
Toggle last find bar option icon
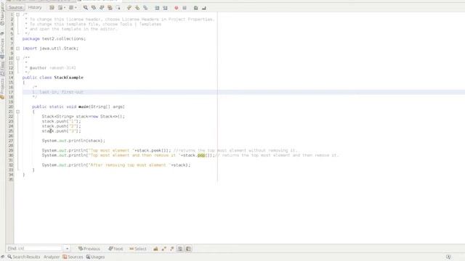click(x=188, y=249)
